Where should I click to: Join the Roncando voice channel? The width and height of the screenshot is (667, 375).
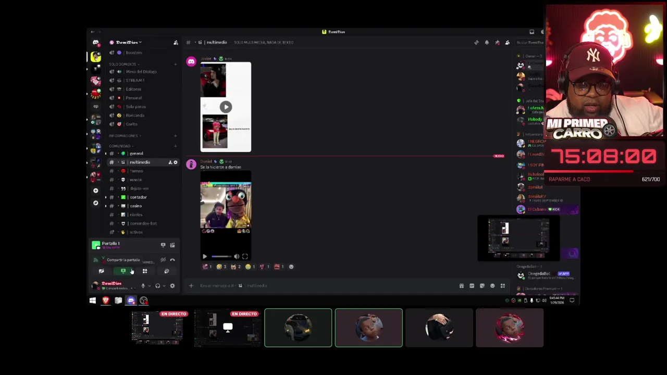pyautogui.click(x=142, y=115)
